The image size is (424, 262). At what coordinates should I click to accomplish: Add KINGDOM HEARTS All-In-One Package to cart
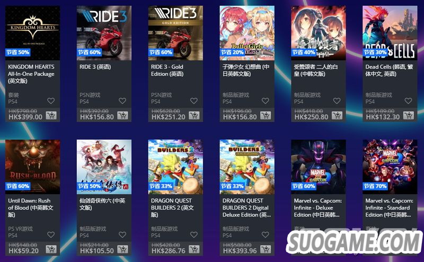pyautogui.click(x=51, y=115)
